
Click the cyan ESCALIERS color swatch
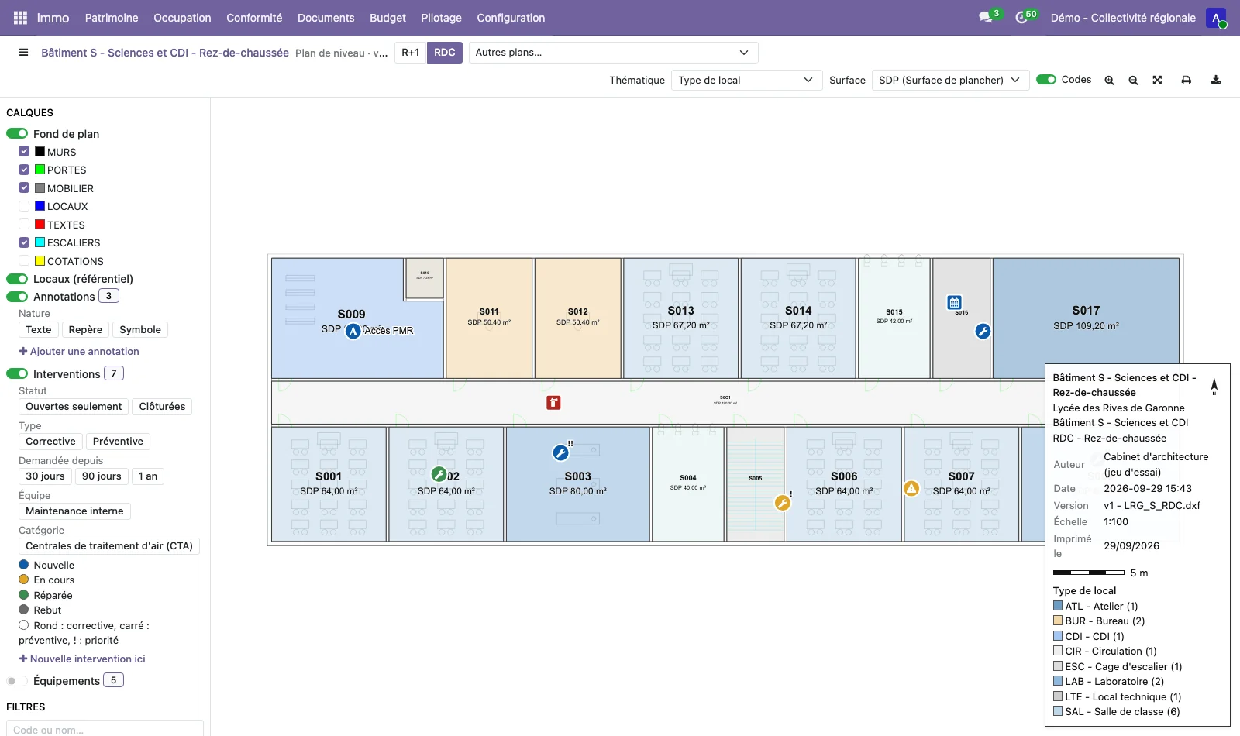[x=40, y=242]
